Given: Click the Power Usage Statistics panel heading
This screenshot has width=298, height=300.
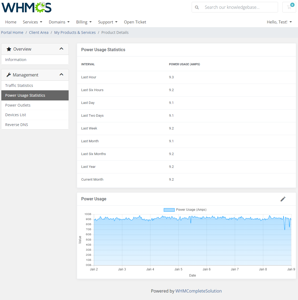Looking at the screenshot, I should (103, 50).
